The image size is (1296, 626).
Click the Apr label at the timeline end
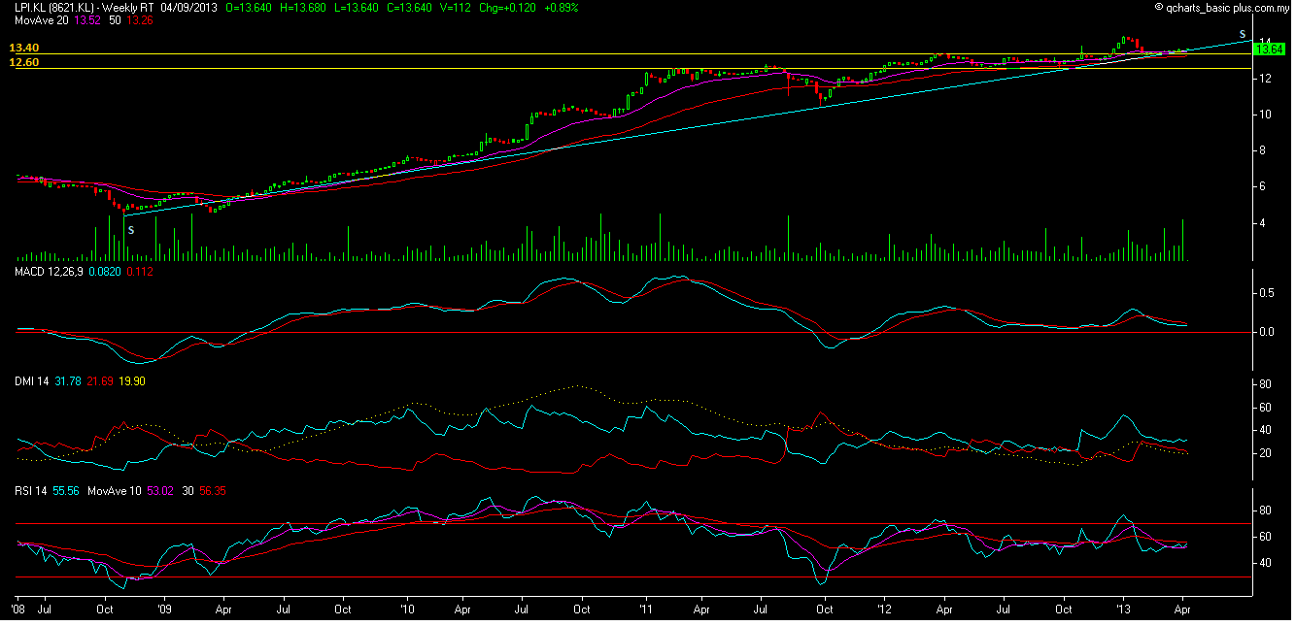[x=1182, y=610]
